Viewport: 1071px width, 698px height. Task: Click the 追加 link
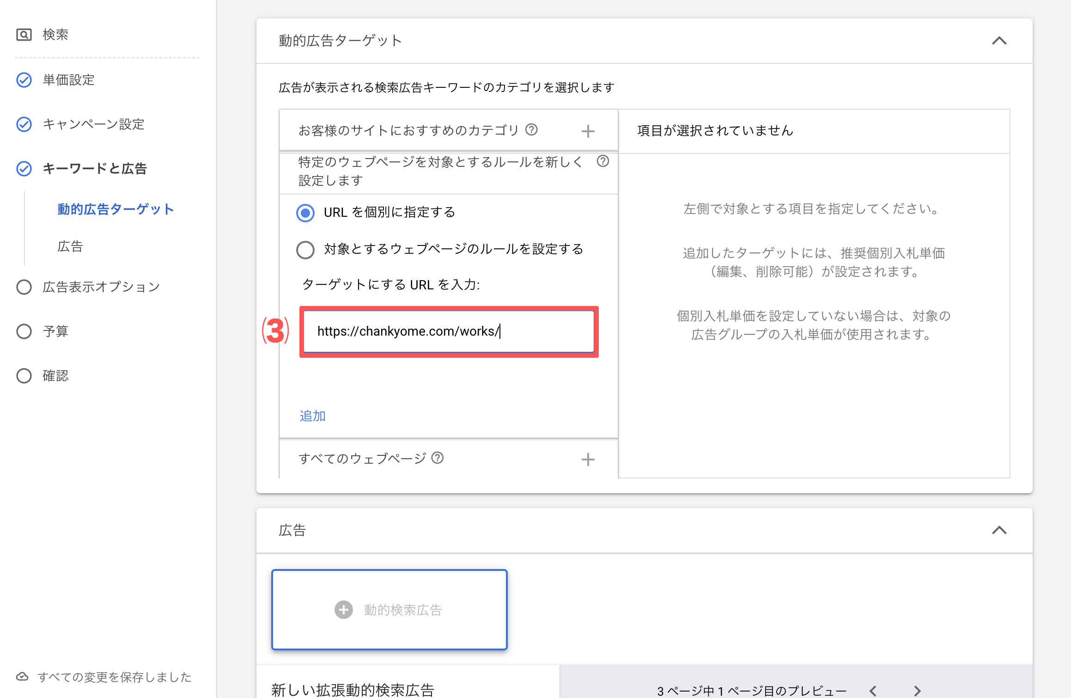(312, 416)
